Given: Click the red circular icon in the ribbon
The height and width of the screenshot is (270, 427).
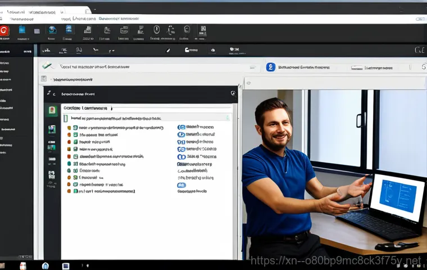Looking at the screenshot, I should pos(5,30).
